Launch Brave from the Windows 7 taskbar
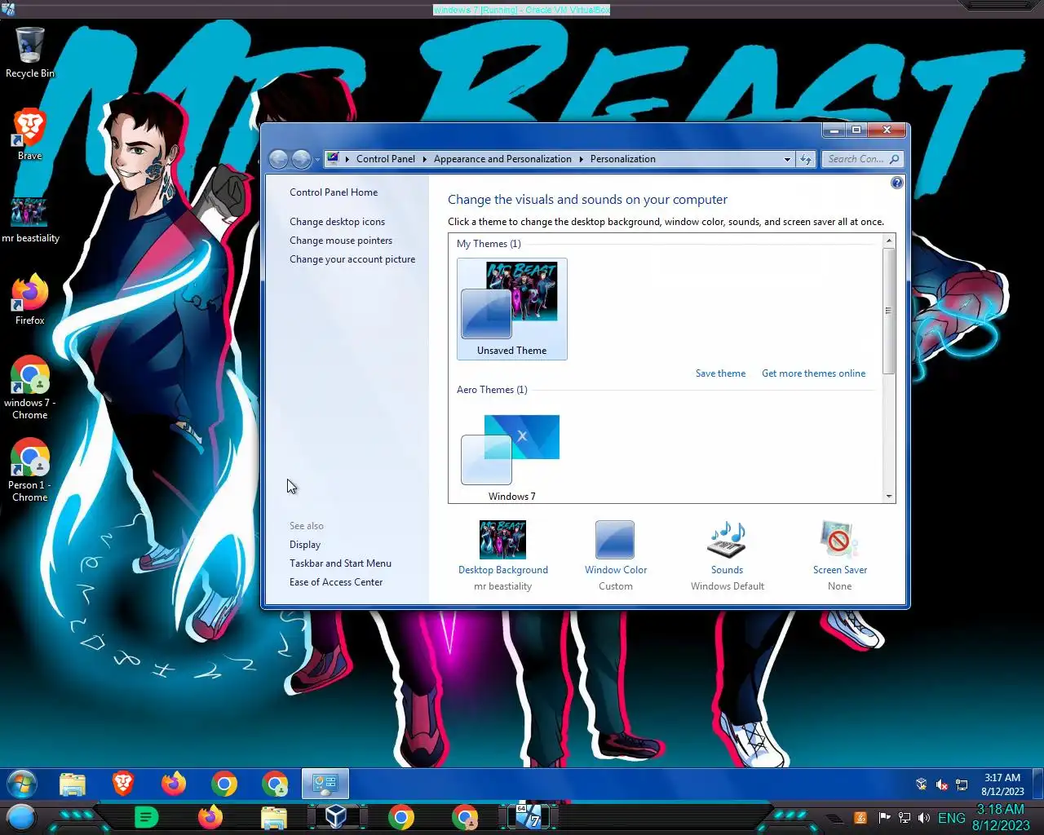1044x835 pixels. [123, 784]
